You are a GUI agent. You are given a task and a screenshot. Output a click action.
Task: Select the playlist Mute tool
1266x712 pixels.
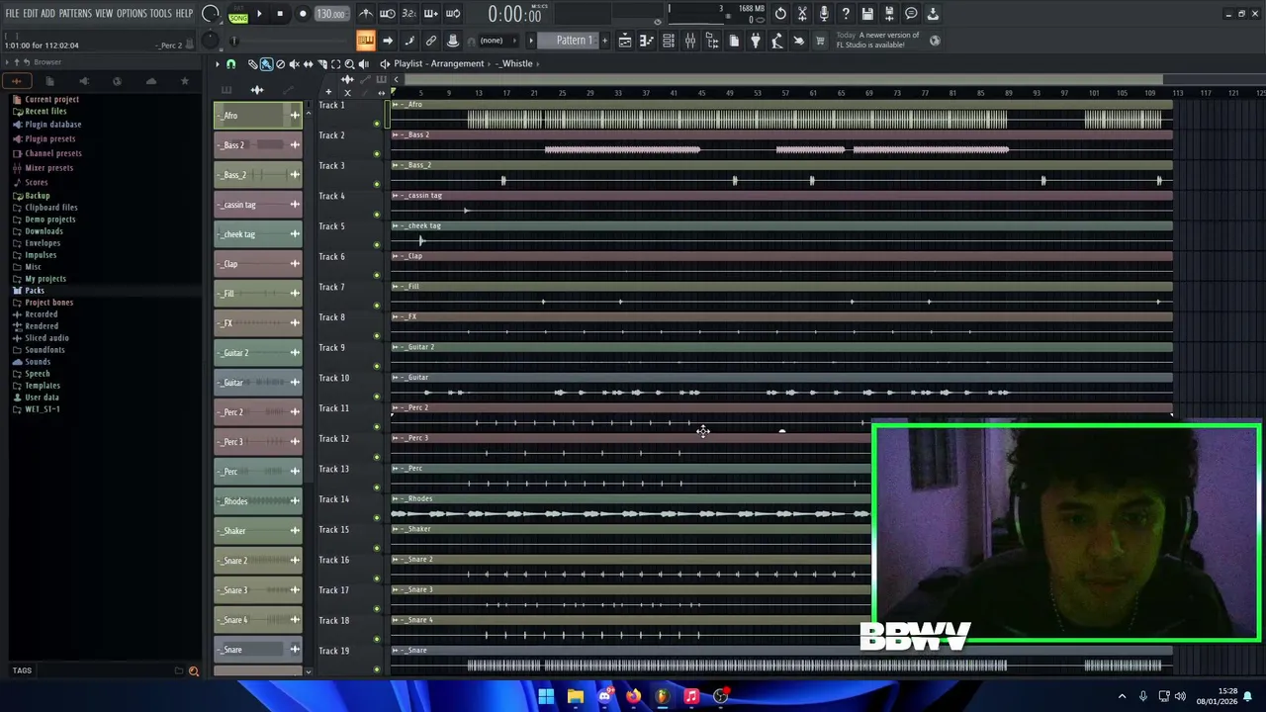[294, 64]
